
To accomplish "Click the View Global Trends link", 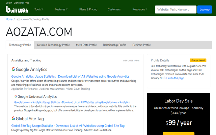I will [x=131, y=61].
